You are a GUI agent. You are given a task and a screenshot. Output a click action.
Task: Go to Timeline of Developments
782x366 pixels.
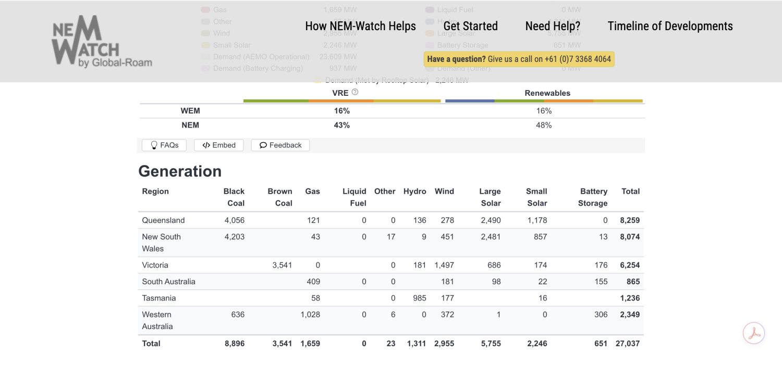(x=670, y=26)
